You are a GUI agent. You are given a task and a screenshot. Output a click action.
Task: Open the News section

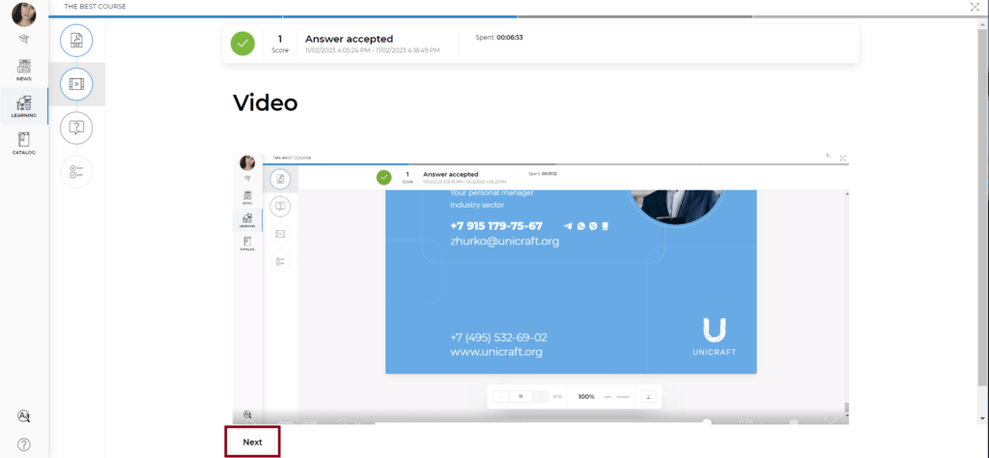click(x=24, y=70)
